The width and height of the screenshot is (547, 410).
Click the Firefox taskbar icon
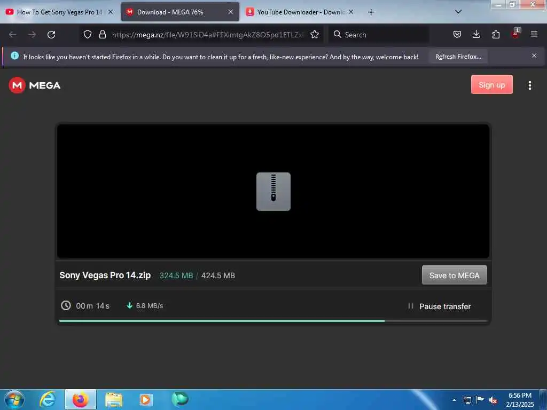tap(80, 399)
